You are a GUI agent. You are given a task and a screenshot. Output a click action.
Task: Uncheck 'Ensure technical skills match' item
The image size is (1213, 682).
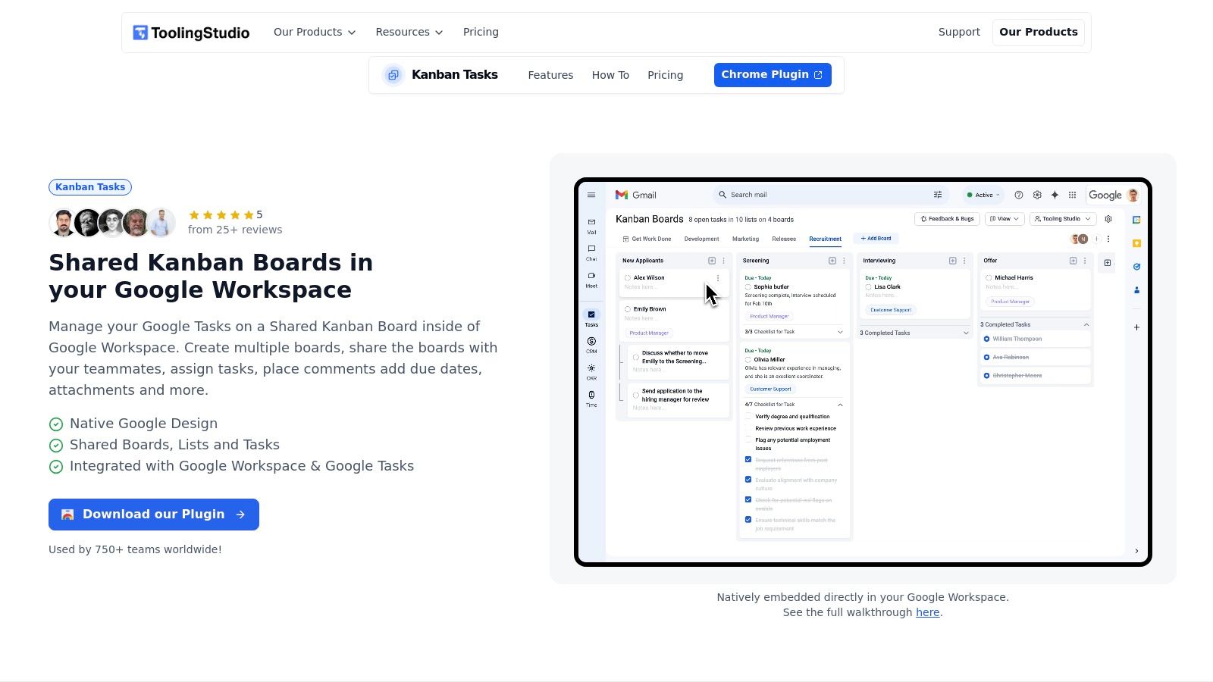click(x=748, y=520)
